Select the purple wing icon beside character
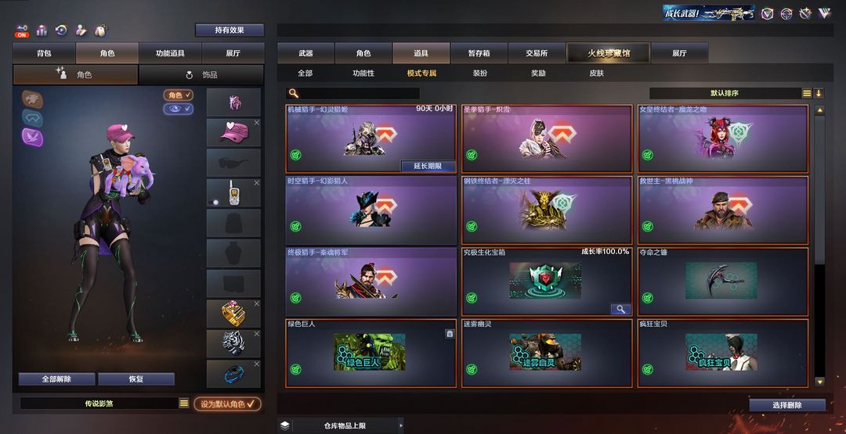 32,137
